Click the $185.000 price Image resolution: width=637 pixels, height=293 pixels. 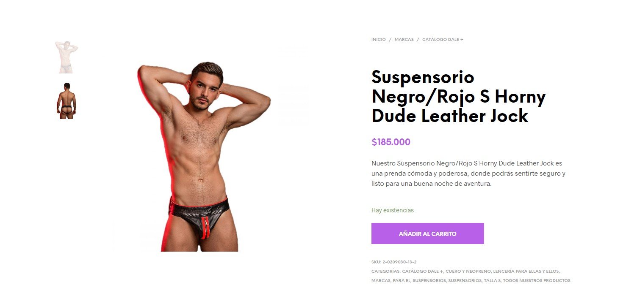coord(391,142)
